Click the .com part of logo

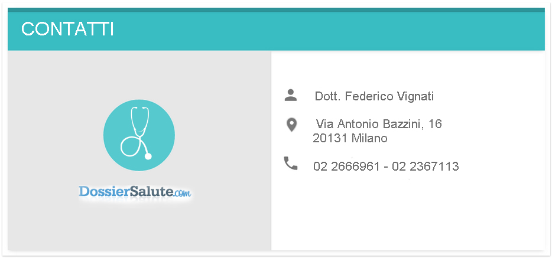183,193
